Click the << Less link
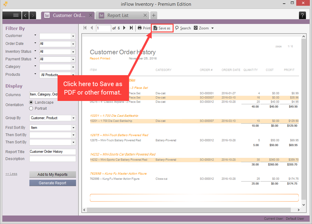The height and width of the screenshot is (224, 312). click(11, 174)
